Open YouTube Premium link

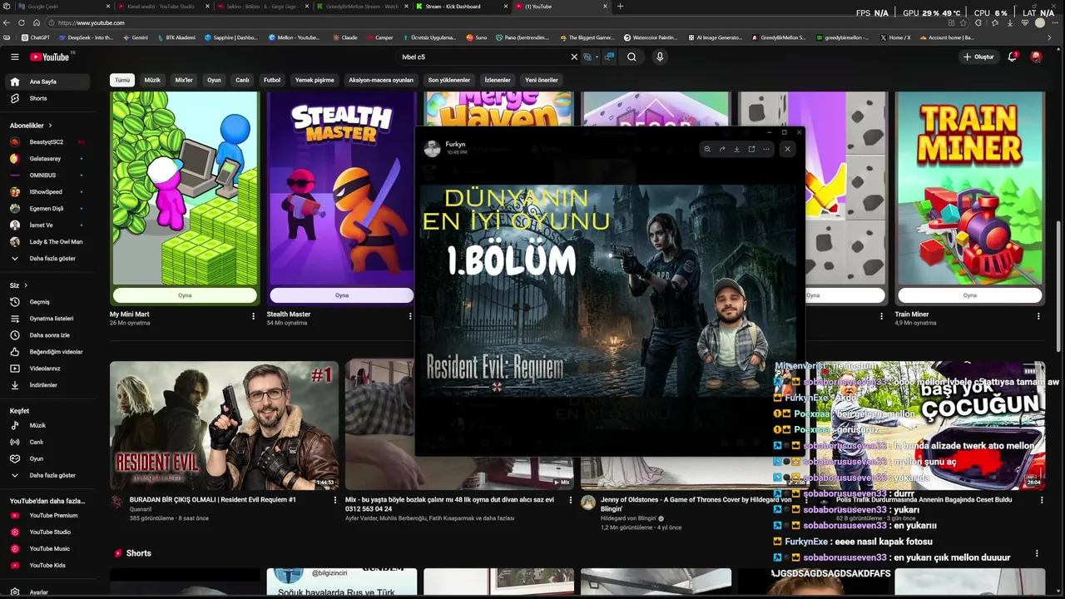[47, 515]
